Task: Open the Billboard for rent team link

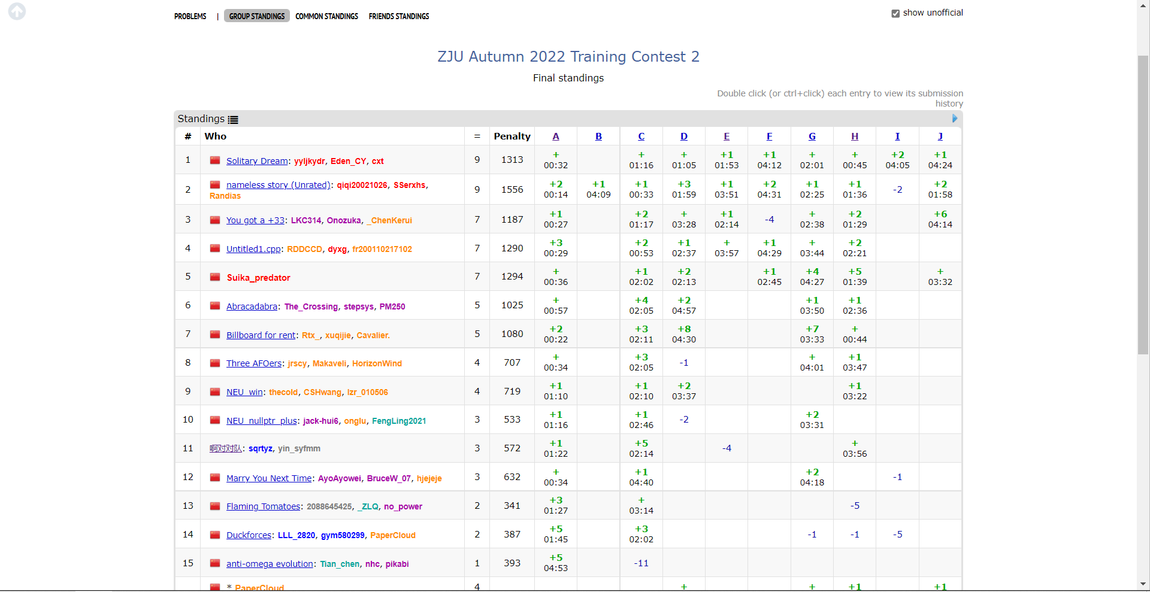Action: [261, 335]
